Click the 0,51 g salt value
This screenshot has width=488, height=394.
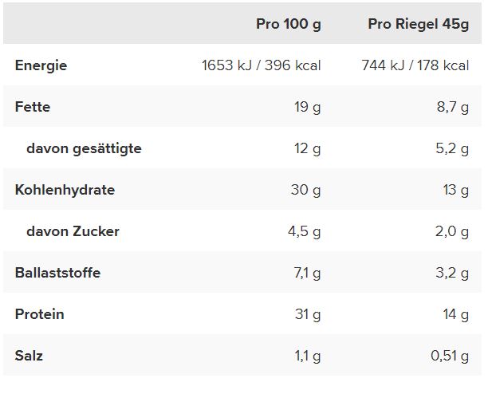pyautogui.click(x=450, y=356)
